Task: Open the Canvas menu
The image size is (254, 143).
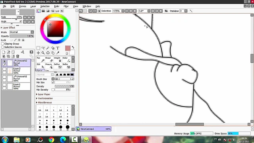Action: (x=23, y=6)
